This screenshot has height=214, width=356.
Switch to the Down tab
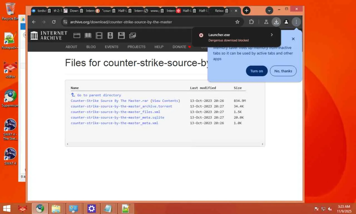pyautogui.click(x=71, y=11)
